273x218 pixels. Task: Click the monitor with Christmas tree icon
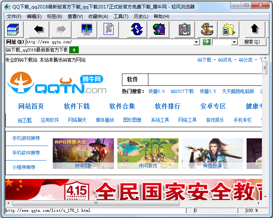(87, 30)
